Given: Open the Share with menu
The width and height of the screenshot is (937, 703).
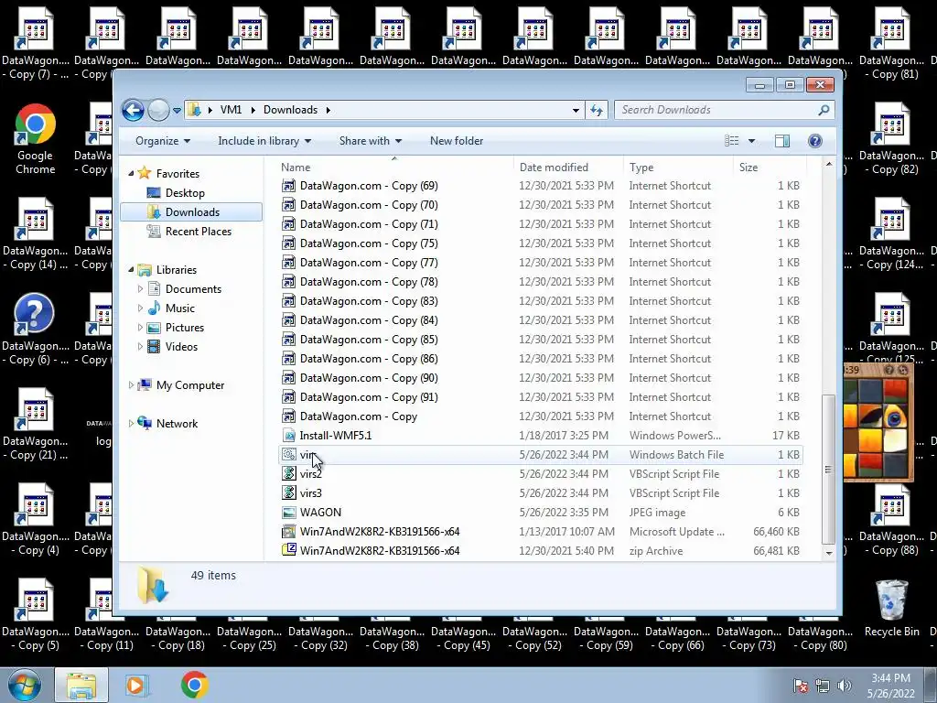Looking at the screenshot, I should coord(370,141).
